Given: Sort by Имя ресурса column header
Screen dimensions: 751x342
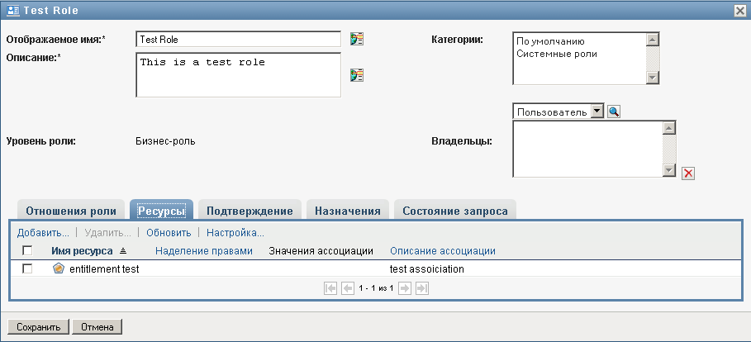Looking at the screenshot, I should point(82,250).
